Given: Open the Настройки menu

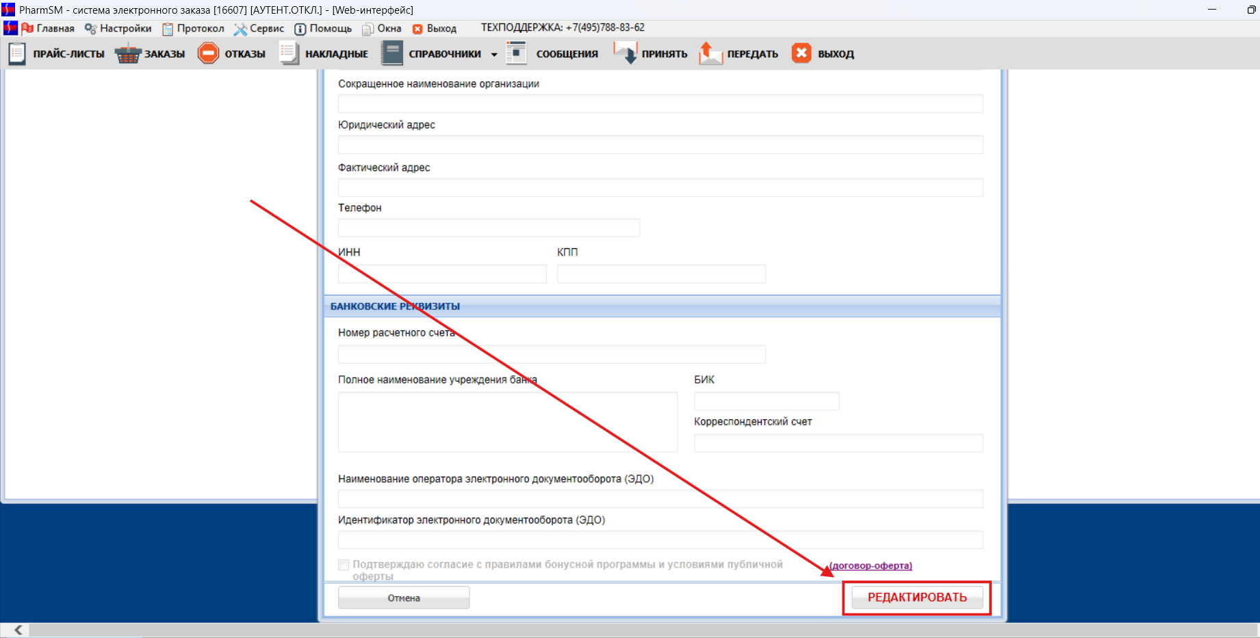Looking at the screenshot, I should pos(118,28).
